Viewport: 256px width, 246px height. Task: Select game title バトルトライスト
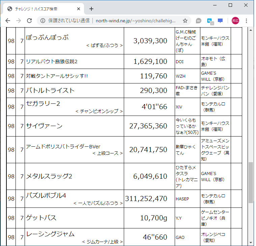coord(50,91)
